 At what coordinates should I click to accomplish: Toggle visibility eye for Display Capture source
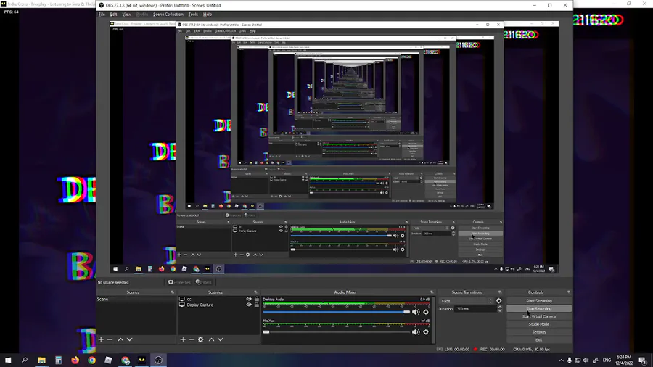(249, 305)
